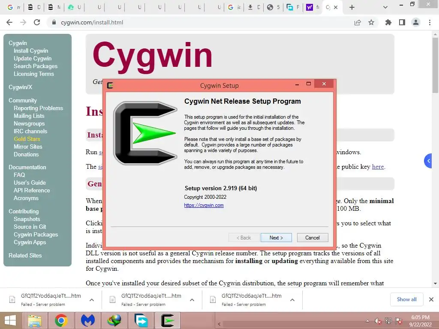Click the blue side-panel arrow tab
439x329 pixels.
pos(428,161)
